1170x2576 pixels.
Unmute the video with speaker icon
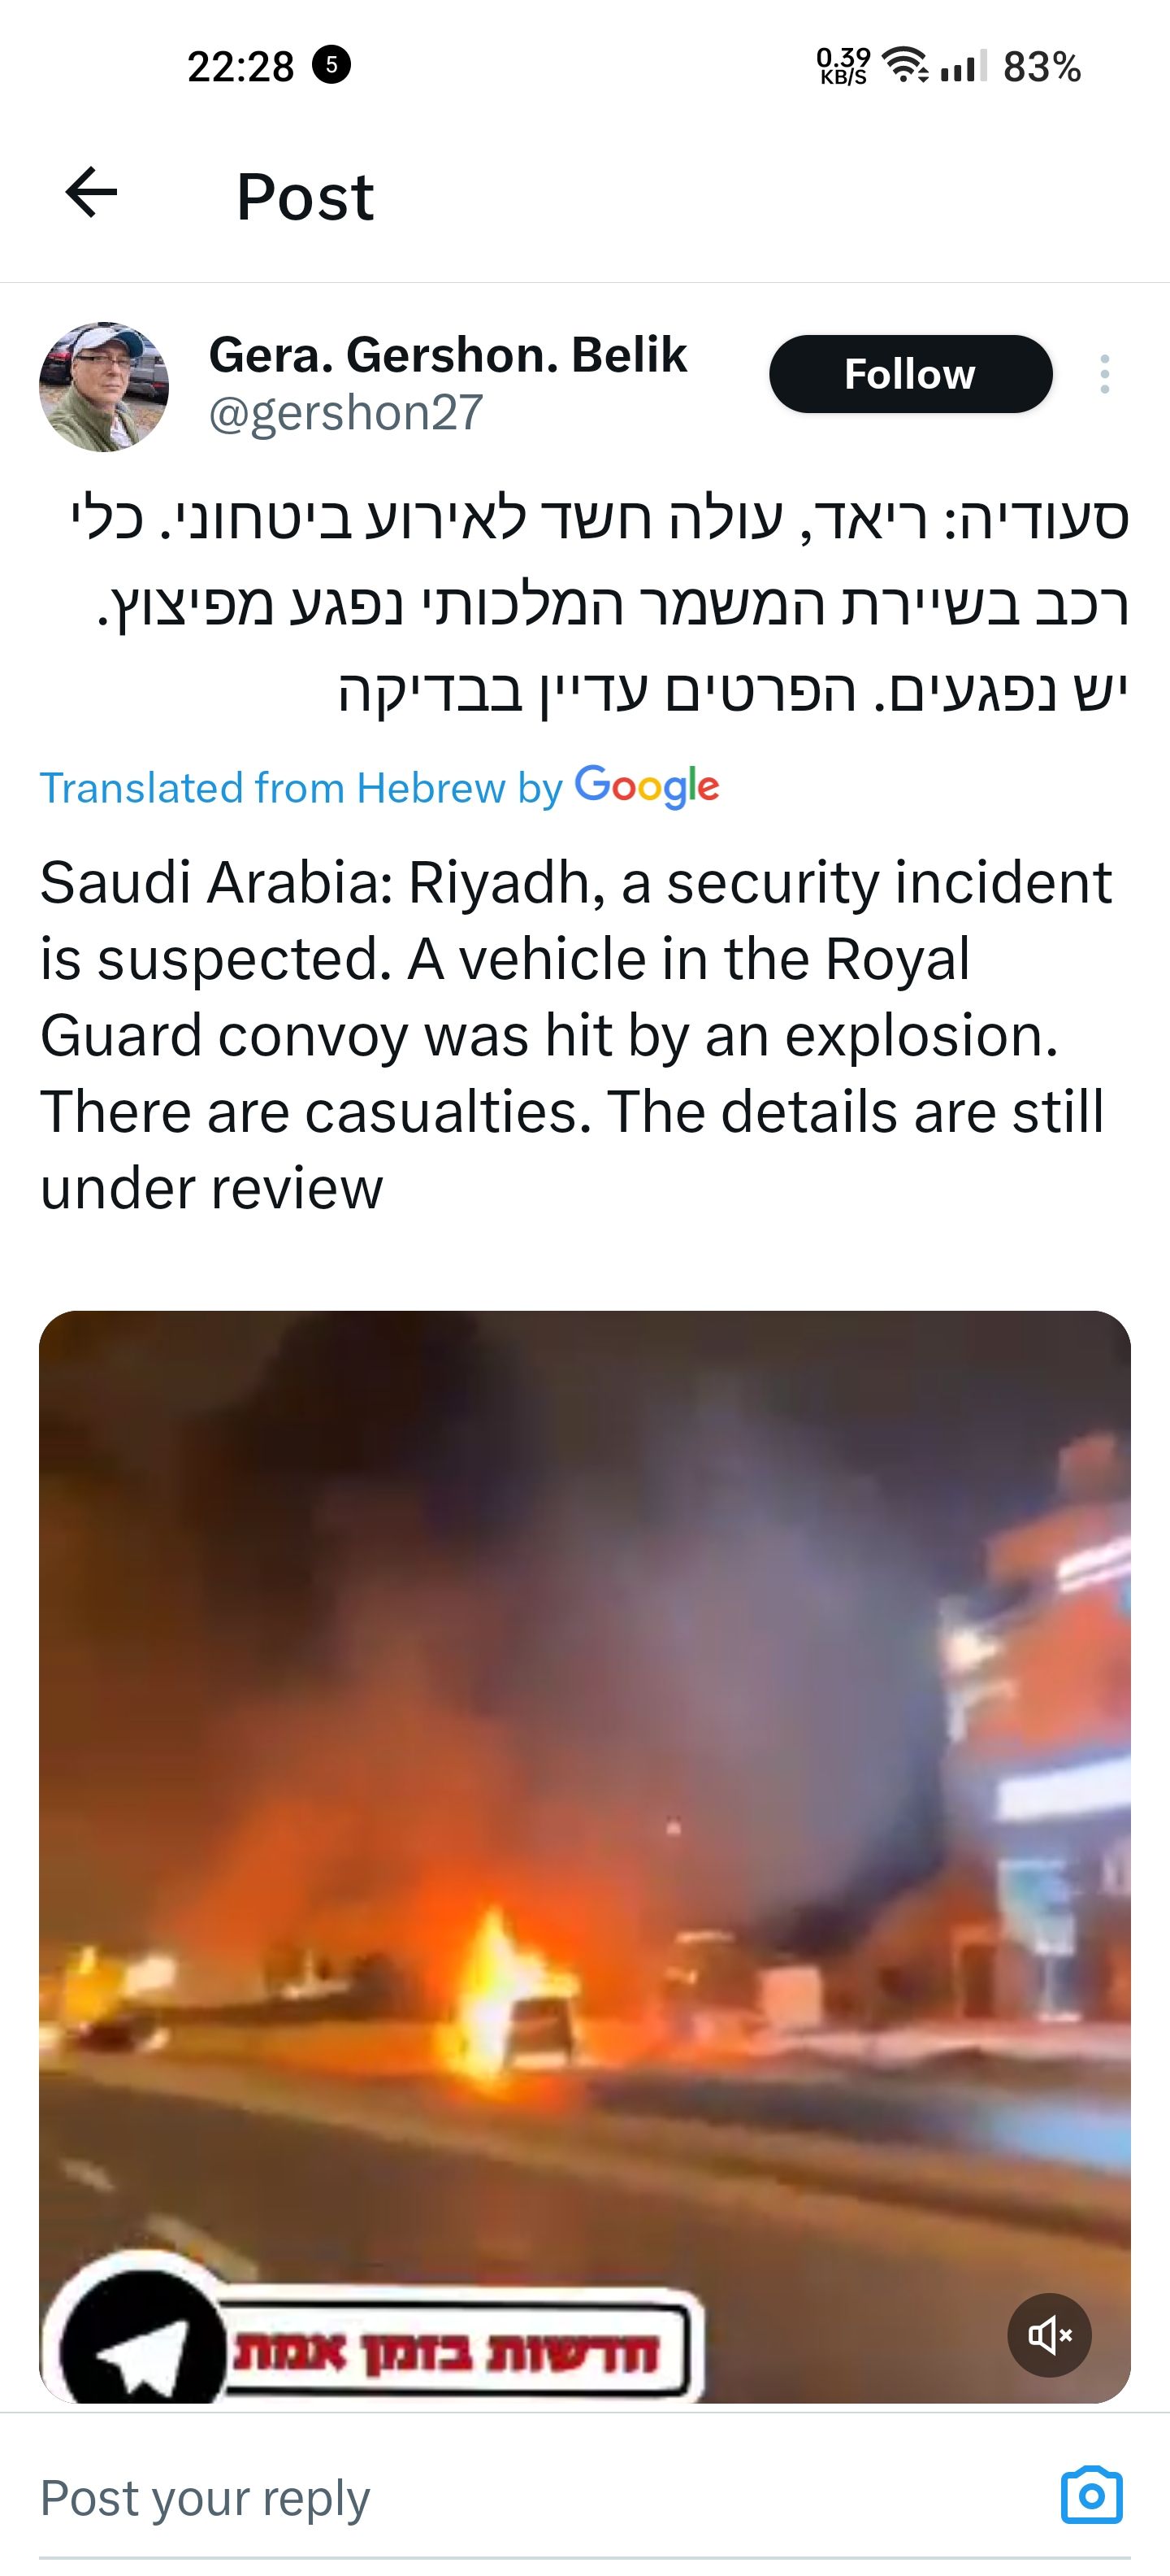pos(1049,2335)
